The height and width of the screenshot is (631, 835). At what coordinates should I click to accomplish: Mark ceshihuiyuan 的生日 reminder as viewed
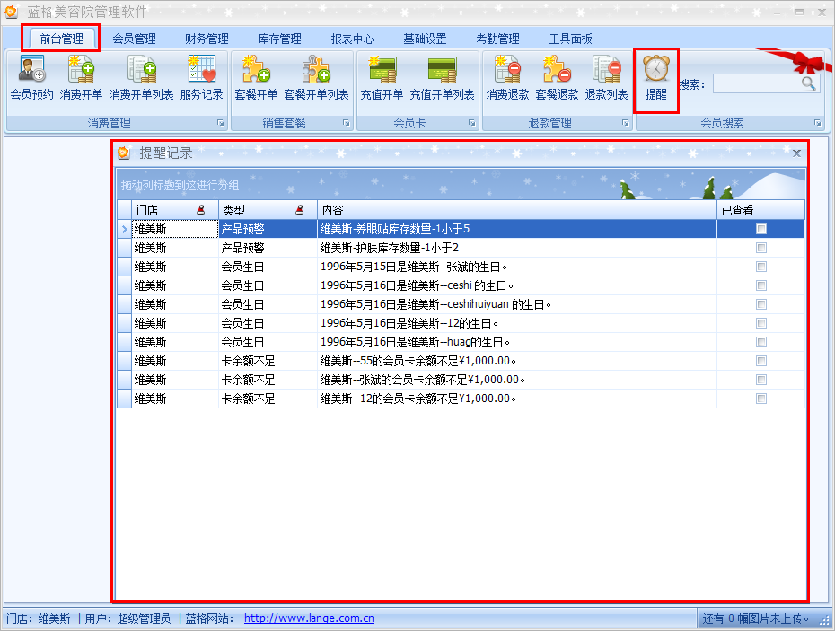point(761,304)
